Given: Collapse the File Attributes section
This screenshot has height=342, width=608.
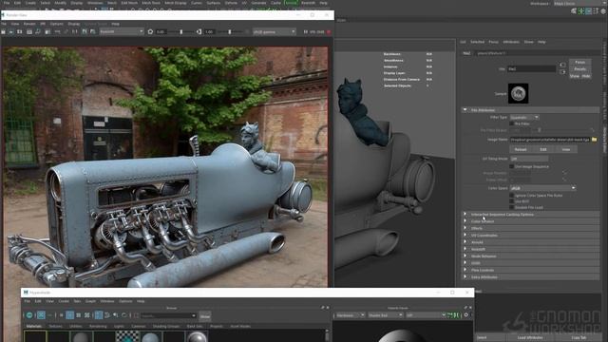Looking at the screenshot, I should [465, 110].
